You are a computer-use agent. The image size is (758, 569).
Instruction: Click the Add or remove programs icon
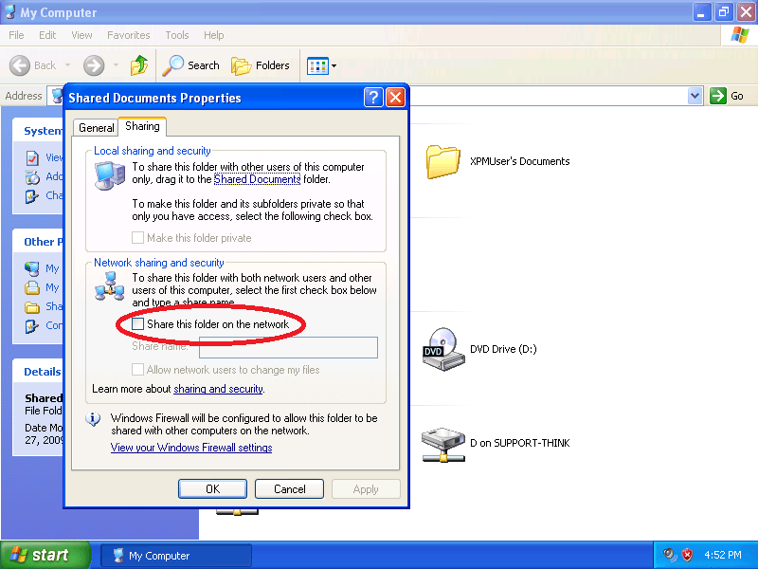tap(32, 177)
